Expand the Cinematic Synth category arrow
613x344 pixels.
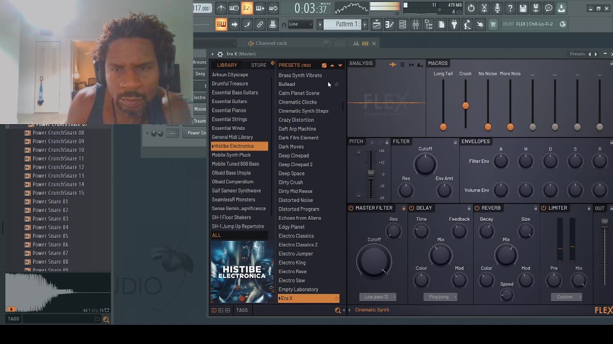350,310
